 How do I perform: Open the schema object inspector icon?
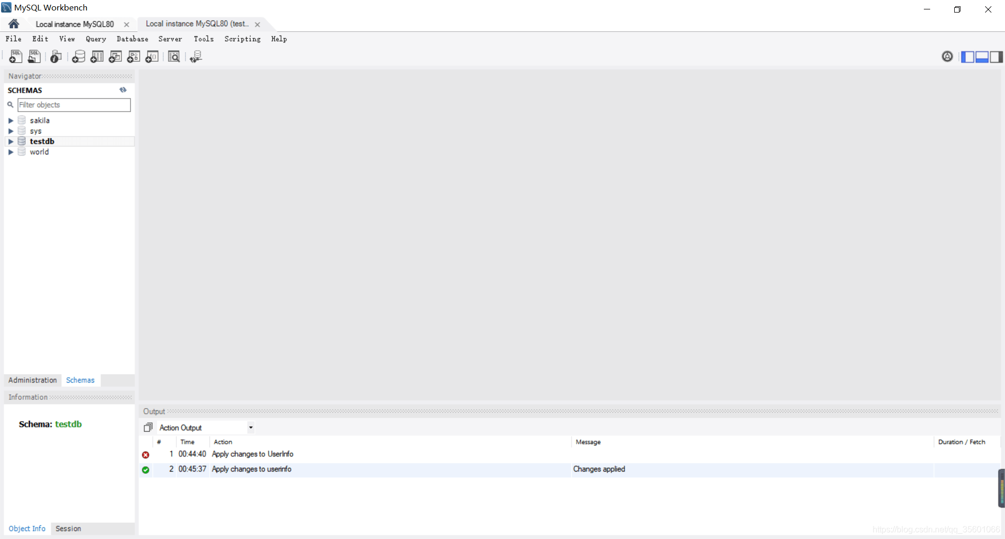(x=56, y=57)
